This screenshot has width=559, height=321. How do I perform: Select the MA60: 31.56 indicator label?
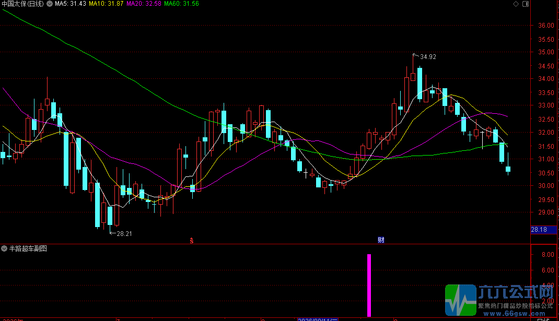[x=181, y=4]
